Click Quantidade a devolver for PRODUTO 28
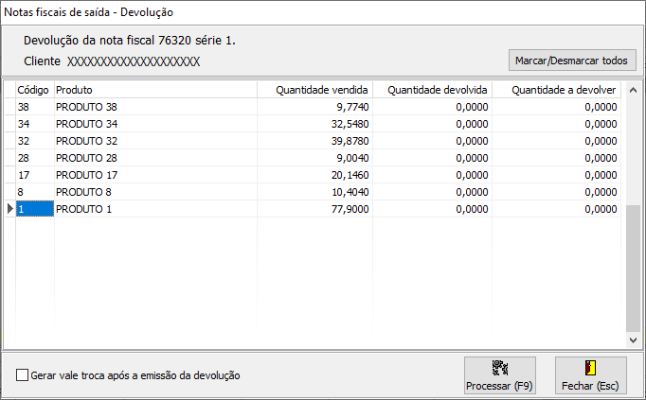This screenshot has width=646, height=400. coord(556,158)
